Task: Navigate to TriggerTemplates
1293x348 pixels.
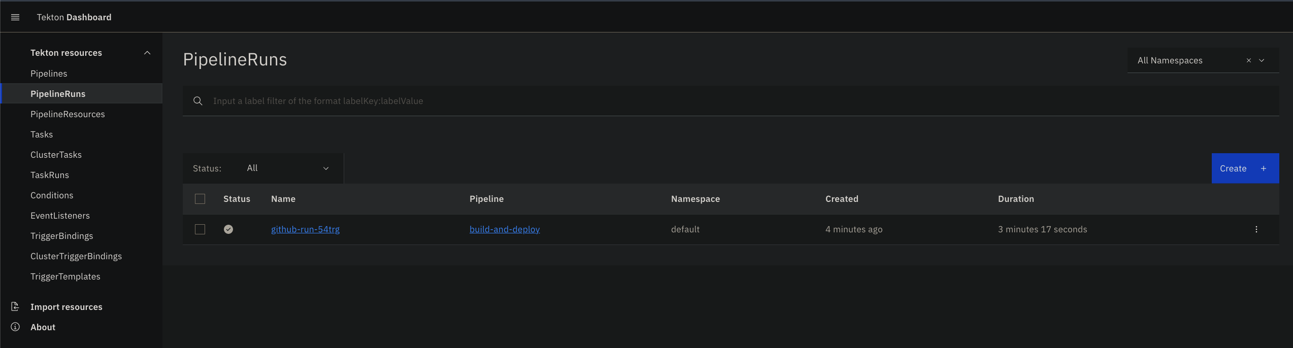Action: coord(65,276)
